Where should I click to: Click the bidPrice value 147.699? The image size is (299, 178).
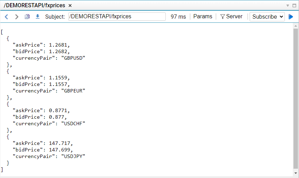click(x=59, y=150)
